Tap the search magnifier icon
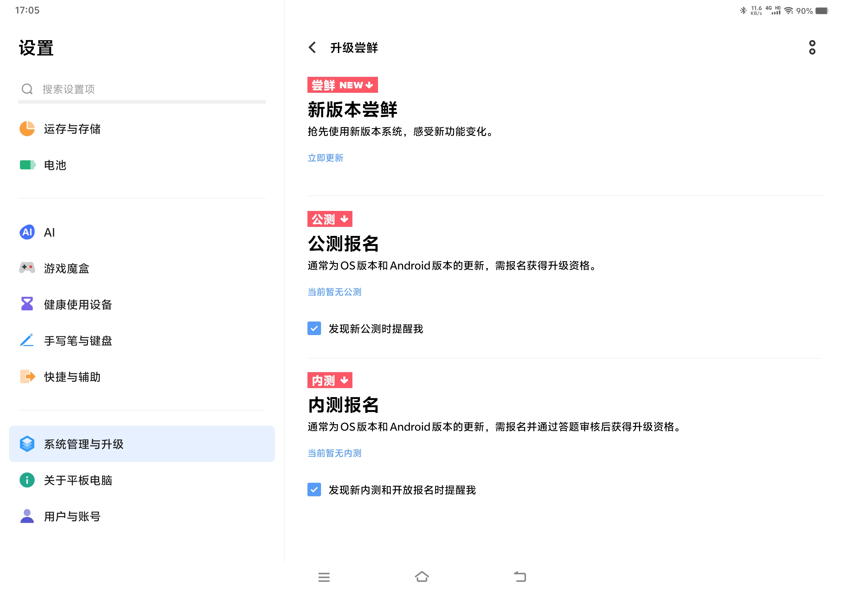Screen dimensions: 844x593 (x=27, y=89)
